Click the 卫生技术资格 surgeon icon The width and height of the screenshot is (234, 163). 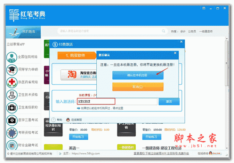[12, 95]
